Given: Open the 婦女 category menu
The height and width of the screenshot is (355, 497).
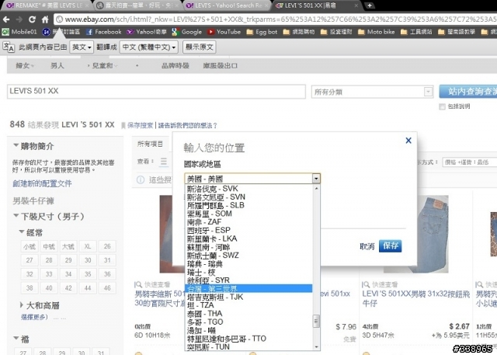Looking at the screenshot, I should (x=25, y=65).
